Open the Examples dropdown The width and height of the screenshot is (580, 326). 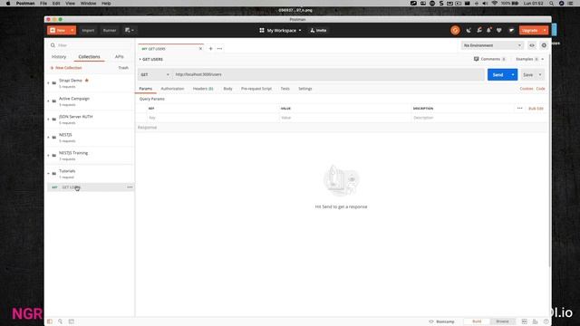click(530, 59)
